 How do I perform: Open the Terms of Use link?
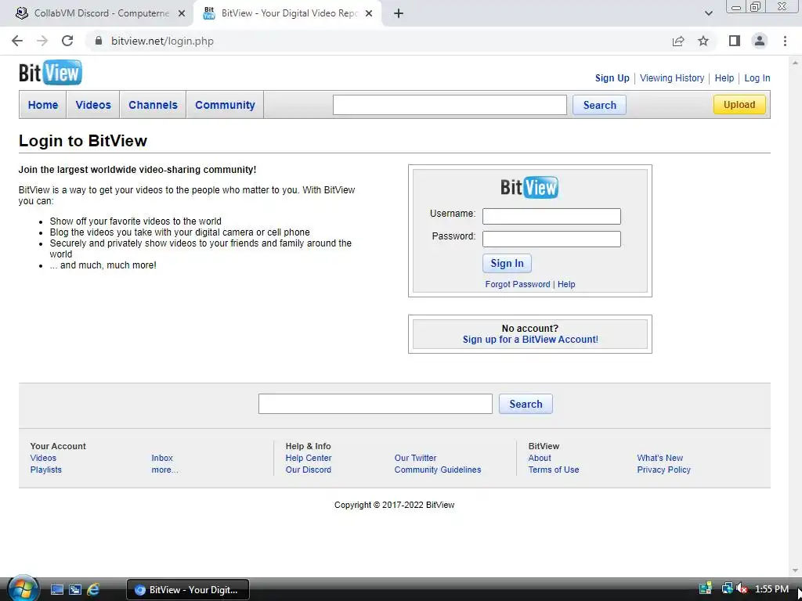[554, 470]
